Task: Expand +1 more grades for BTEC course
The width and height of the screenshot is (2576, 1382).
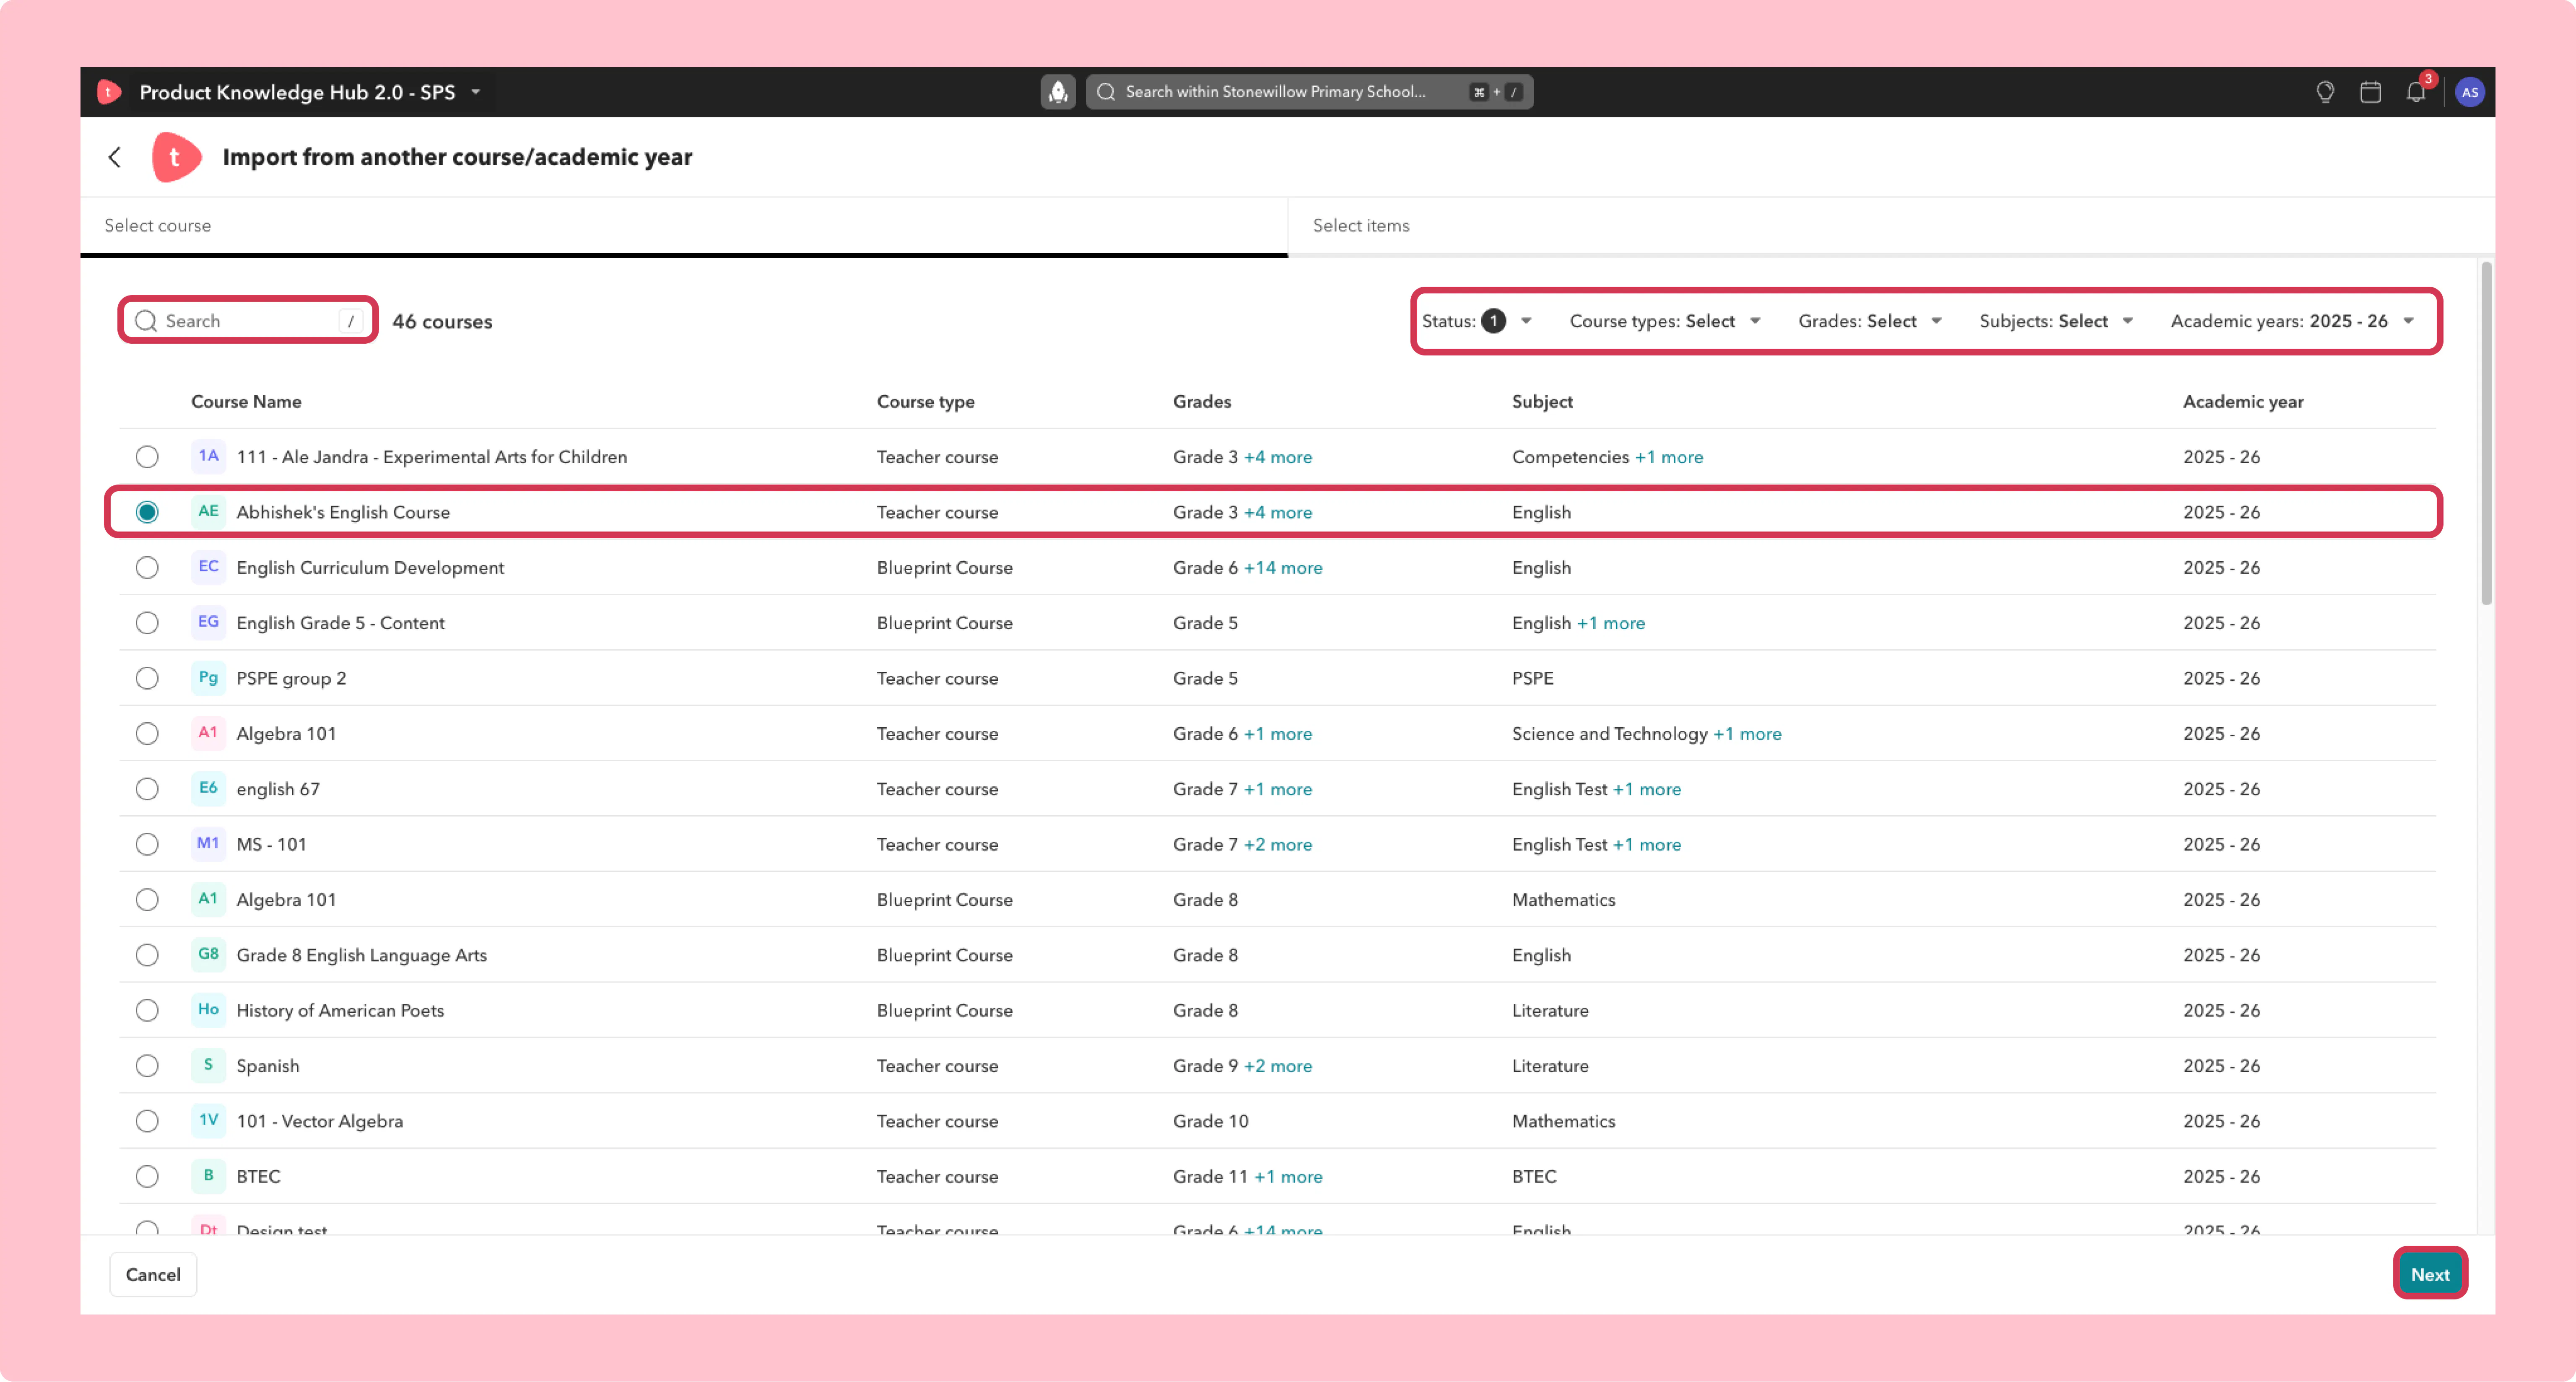Action: (x=1288, y=1177)
